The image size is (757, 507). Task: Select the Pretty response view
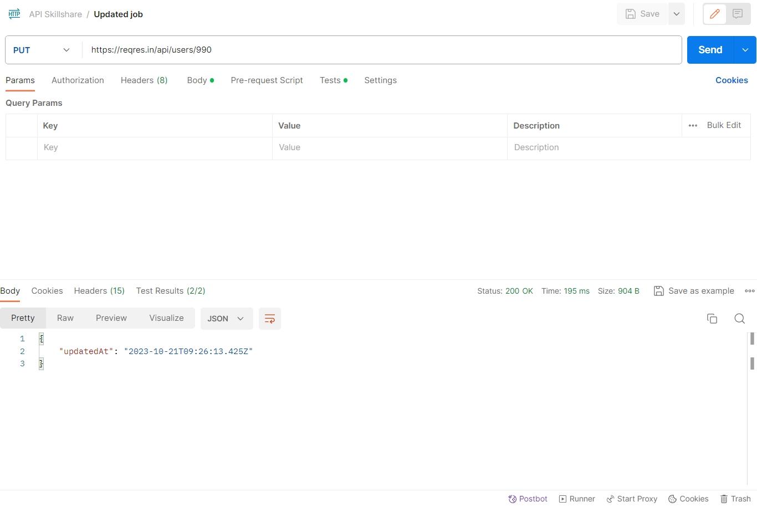tap(23, 318)
